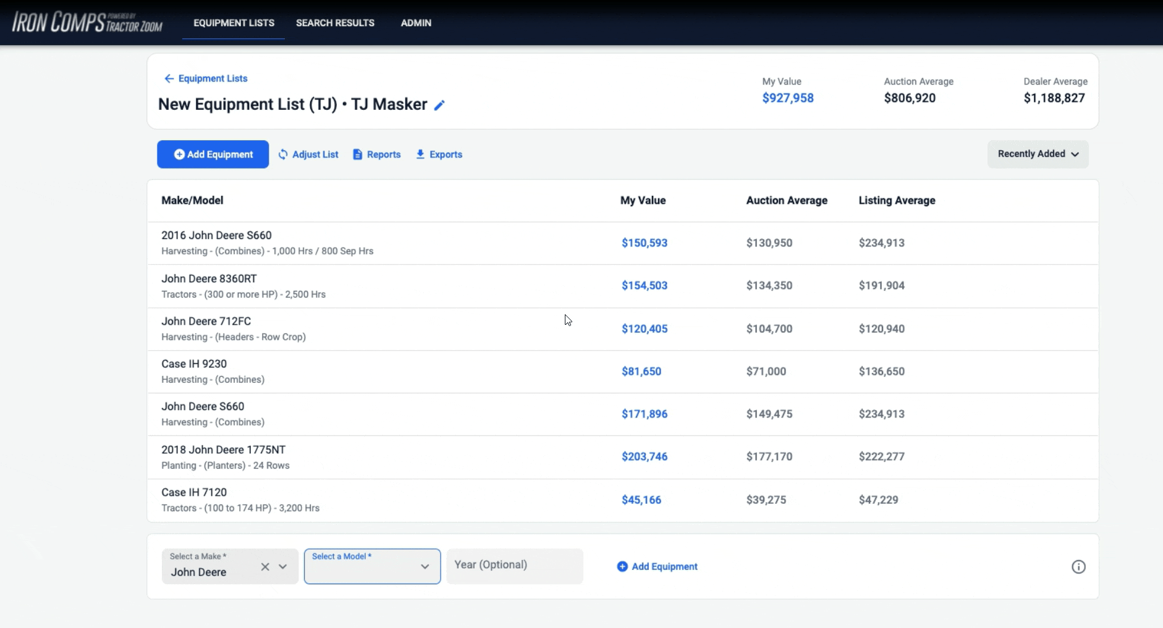Click subtitle Planting - (Planters) - 24 Rows
Image resolution: width=1163 pixels, height=628 pixels.
pos(226,466)
